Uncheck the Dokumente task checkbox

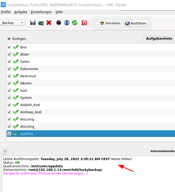(x=9, y=69)
